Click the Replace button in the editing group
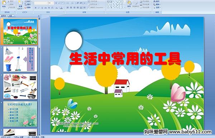215x138 pixels. point(157,4)
